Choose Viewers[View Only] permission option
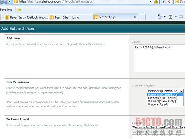Viewport: 185px width, 139px height. (165, 101)
